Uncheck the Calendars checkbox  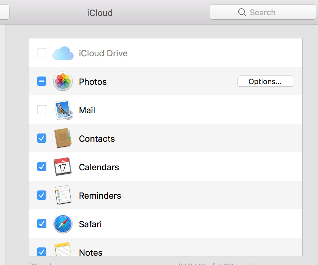42,167
